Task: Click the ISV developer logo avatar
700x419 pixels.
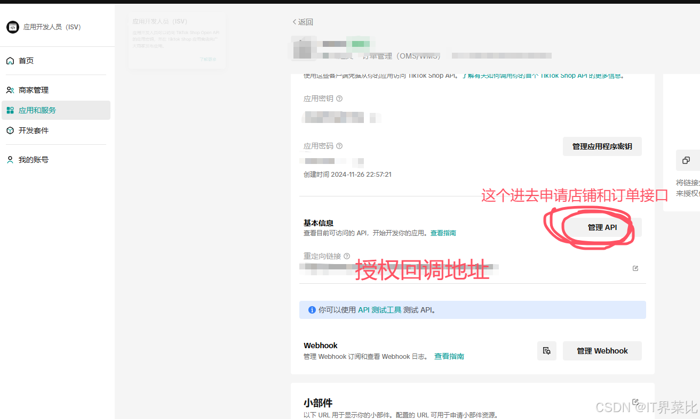Action: [x=13, y=27]
